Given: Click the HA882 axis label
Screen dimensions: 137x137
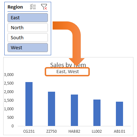Looking at the screenshot, I should [x=74, y=131].
